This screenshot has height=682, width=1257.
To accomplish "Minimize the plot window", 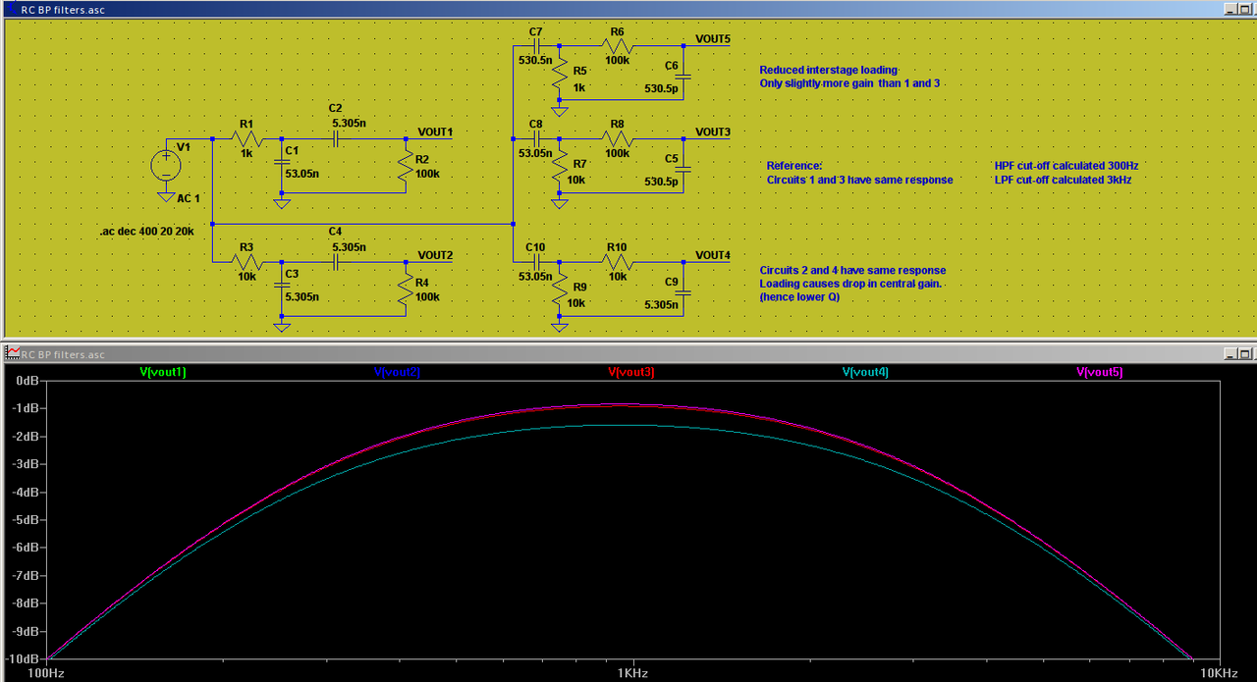I will tap(1230, 353).
